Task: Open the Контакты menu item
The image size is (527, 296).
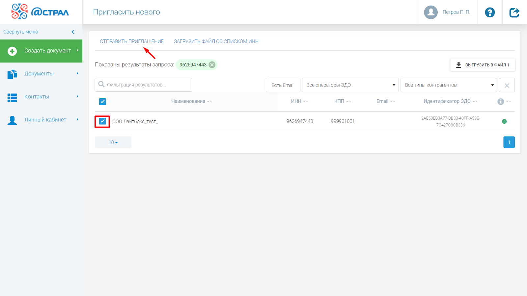Action: (41, 97)
